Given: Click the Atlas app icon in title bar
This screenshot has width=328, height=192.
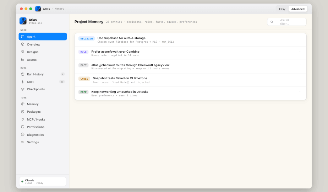Looking at the screenshot, I should tap(38, 9).
